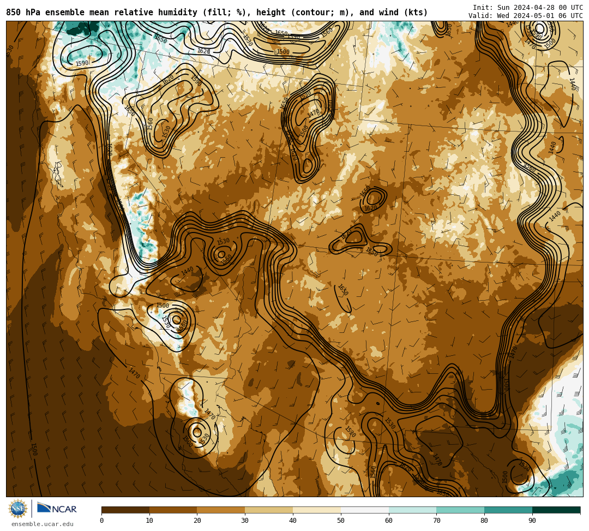
Task: Pick the 90–100 darkest green colorbar segment
Action: 556,510
